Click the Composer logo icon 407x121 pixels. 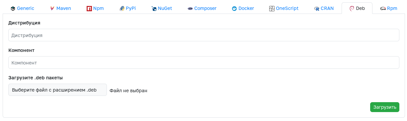[190, 9]
